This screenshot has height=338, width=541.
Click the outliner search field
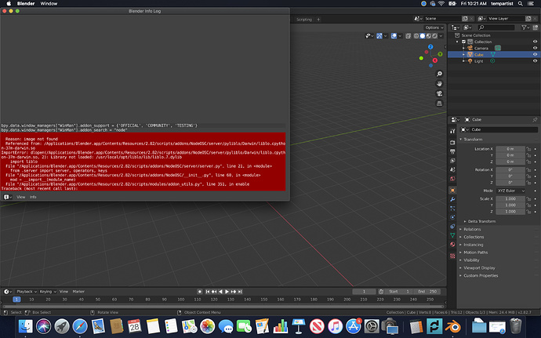496,27
